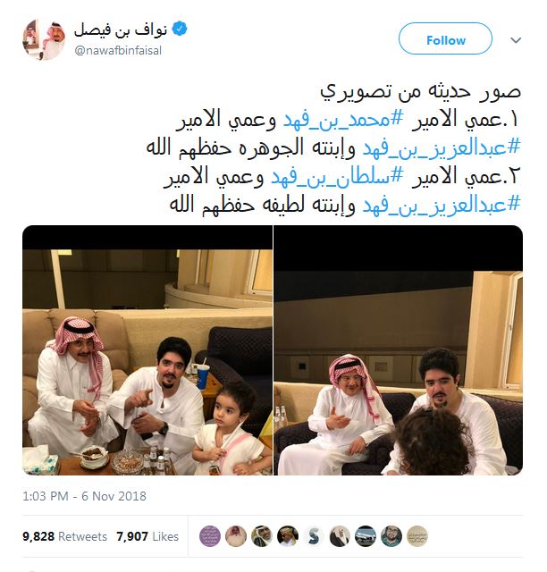547x572 pixels.
Task: Follow @nawafbinfaisal
Action: tap(446, 38)
